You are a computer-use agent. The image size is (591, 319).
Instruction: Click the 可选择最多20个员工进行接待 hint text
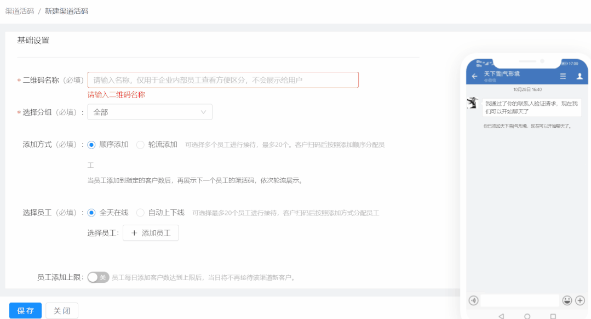click(x=286, y=213)
